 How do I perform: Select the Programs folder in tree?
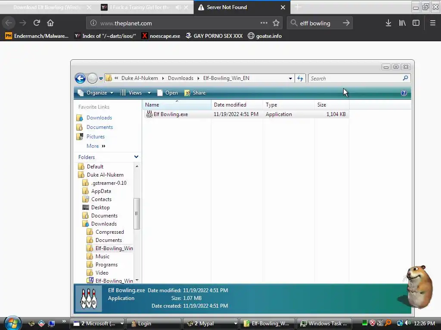coord(106,265)
